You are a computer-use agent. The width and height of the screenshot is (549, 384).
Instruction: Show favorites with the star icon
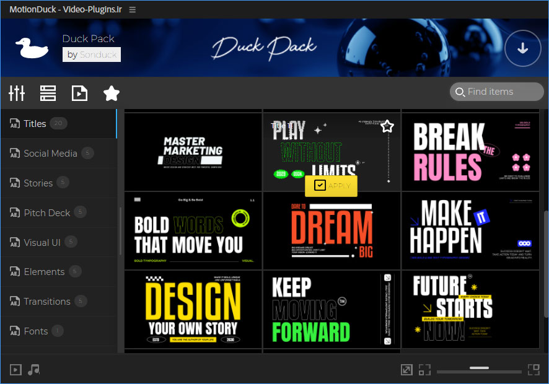[112, 93]
